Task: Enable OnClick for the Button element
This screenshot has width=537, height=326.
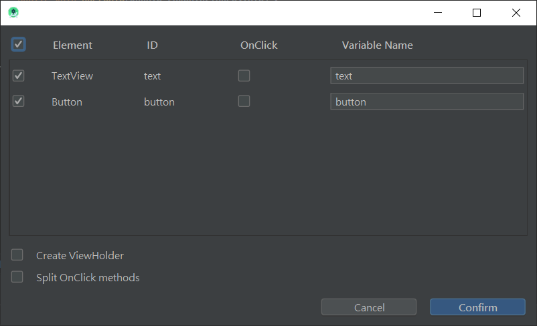Action: (x=244, y=102)
